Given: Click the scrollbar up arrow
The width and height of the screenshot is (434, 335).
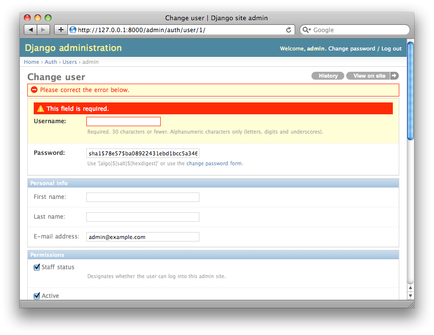Looking at the screenshot, I should coord(411,288).
